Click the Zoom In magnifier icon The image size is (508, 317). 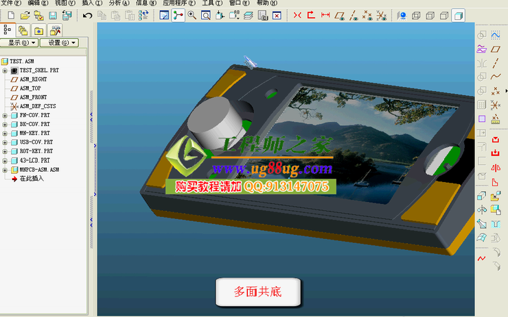pyautogui.click(x=192, y=15)
